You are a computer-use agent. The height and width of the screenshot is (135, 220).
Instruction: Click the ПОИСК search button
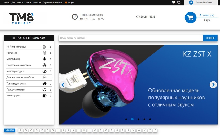[x=210, y=38]
